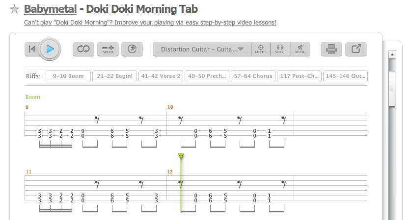Solo the current guitar track
Viewport: 411px width, 220px height.
[x=280, y=49]
